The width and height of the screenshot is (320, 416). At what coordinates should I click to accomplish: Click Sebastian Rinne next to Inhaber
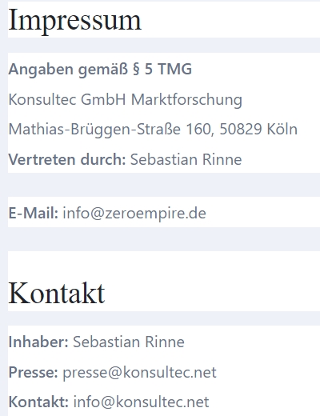point(129,342)
